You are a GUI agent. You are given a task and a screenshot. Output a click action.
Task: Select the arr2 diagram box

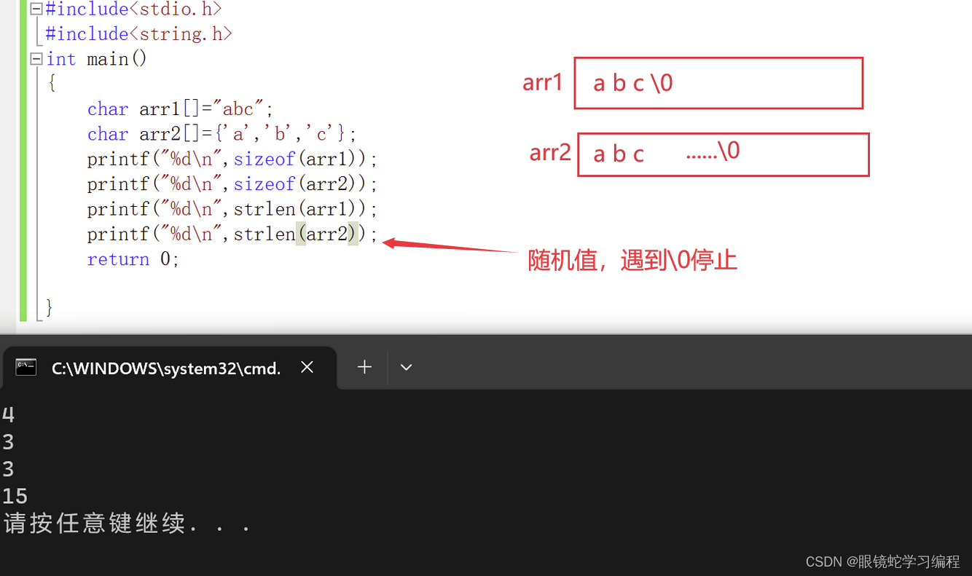[723, 154]
